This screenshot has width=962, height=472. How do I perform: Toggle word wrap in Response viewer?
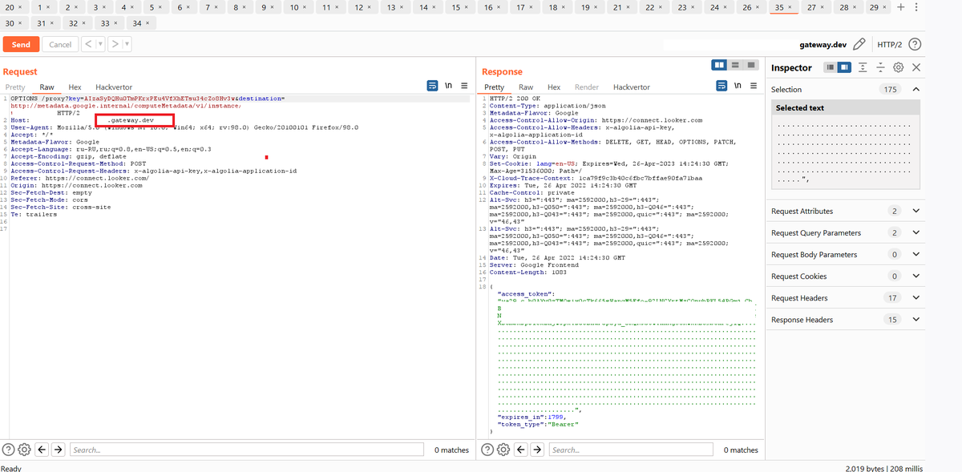(x=721, y=87)
